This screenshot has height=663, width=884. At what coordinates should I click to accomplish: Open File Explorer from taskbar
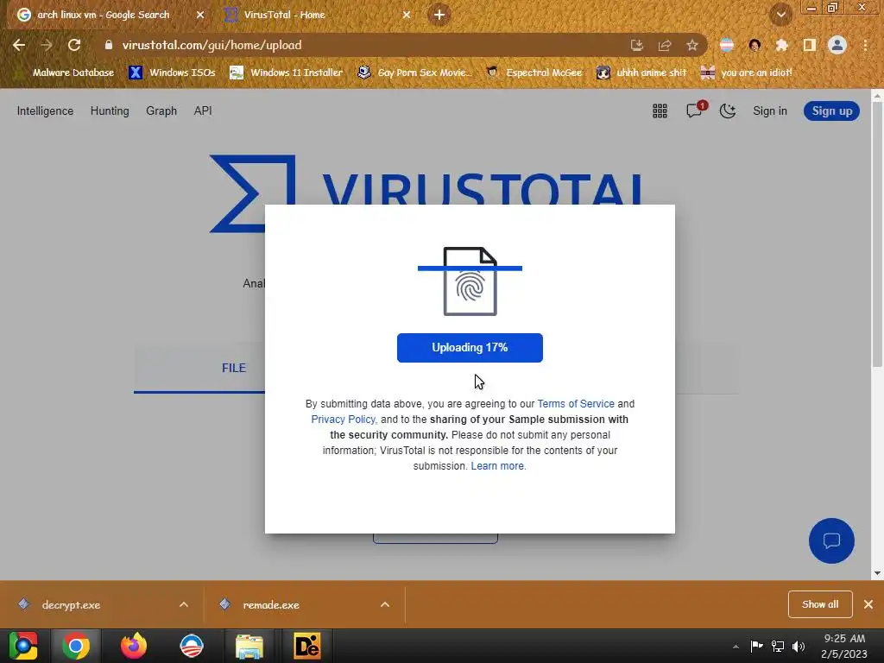pos(249,646)
